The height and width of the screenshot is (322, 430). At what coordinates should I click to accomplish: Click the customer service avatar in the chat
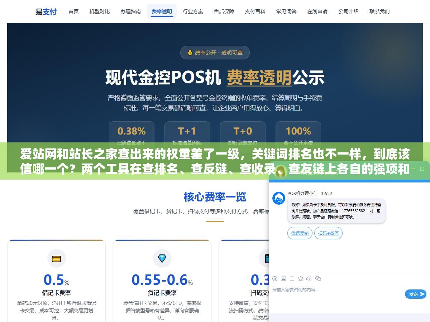[x=279, y=198]
